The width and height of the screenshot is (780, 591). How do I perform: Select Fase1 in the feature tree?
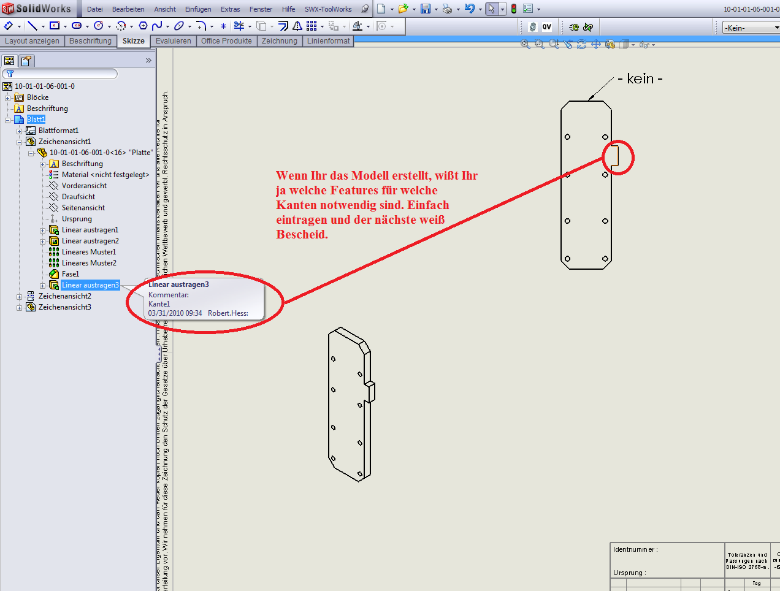70,274
